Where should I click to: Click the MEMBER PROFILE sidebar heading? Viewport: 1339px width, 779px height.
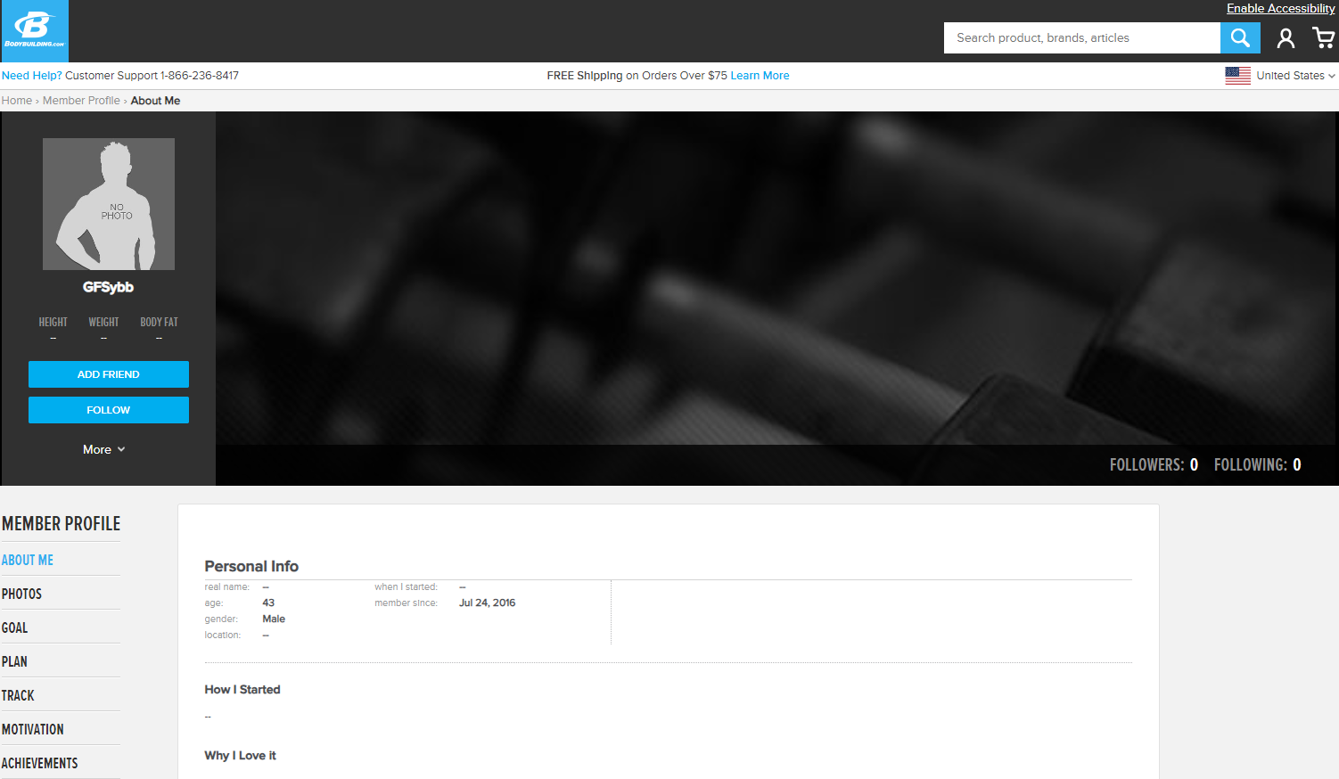coord(61,524)
